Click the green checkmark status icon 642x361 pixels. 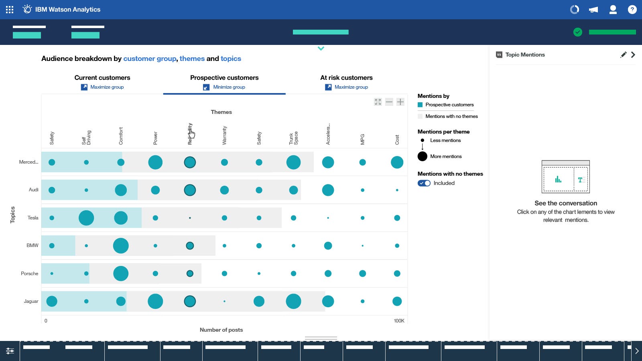578,32
